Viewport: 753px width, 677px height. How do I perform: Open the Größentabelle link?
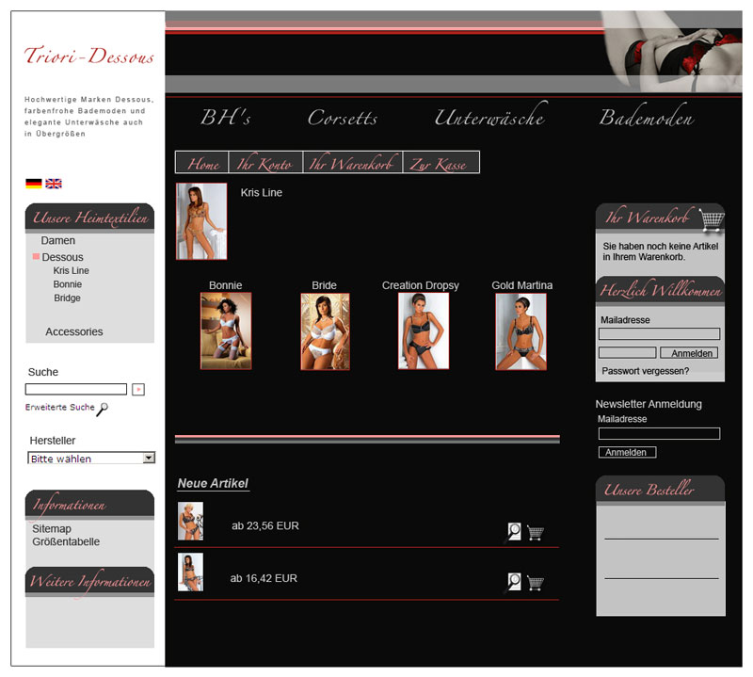click(x=66, y=541)
